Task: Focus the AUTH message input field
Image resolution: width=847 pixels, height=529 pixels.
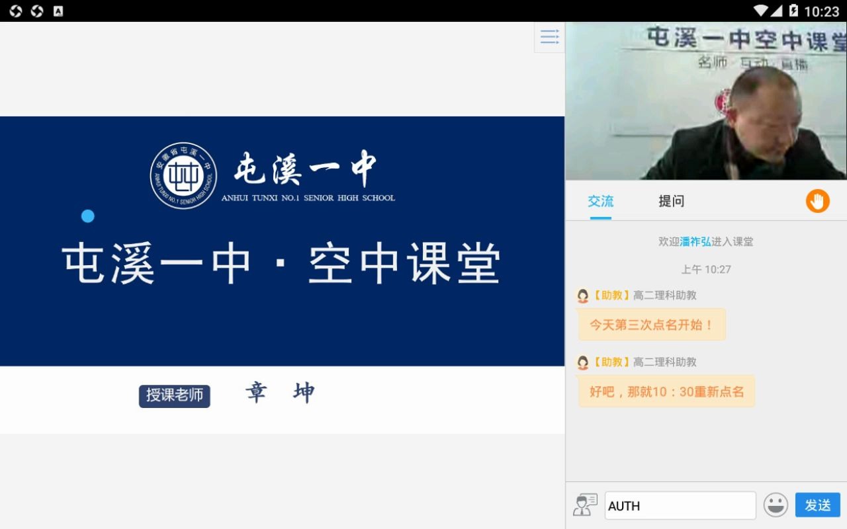Action: pyautogui.click(x=680, y=506)
